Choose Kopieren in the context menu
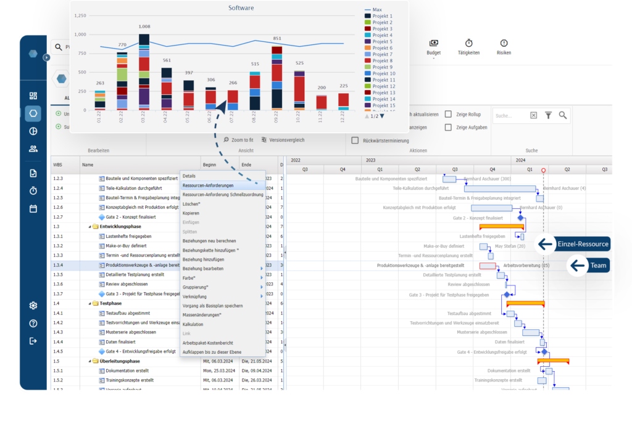The height and width of the screenshot is (421, 632). tap(191, 213)
